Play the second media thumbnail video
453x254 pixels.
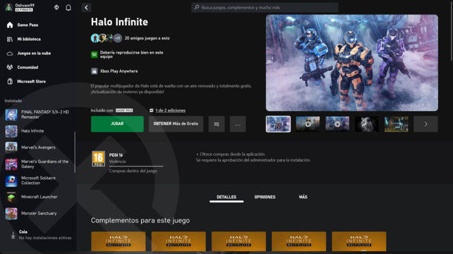coord(308,124)
